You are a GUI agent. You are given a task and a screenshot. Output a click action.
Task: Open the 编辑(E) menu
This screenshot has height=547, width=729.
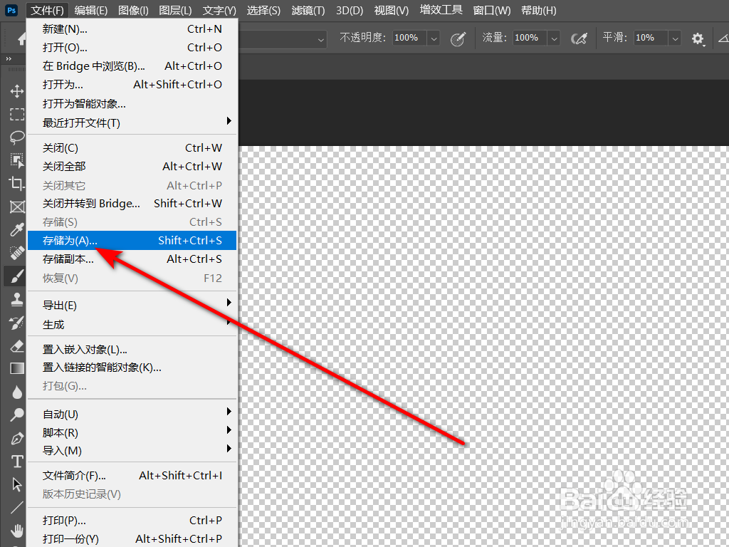pyautogui.click(x=90, y=10)
